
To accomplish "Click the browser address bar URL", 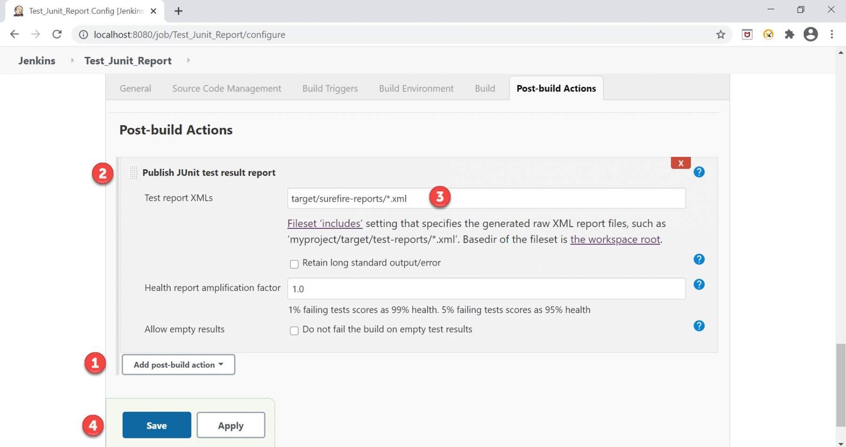I will pyautogui.click(x=189, y=34).
